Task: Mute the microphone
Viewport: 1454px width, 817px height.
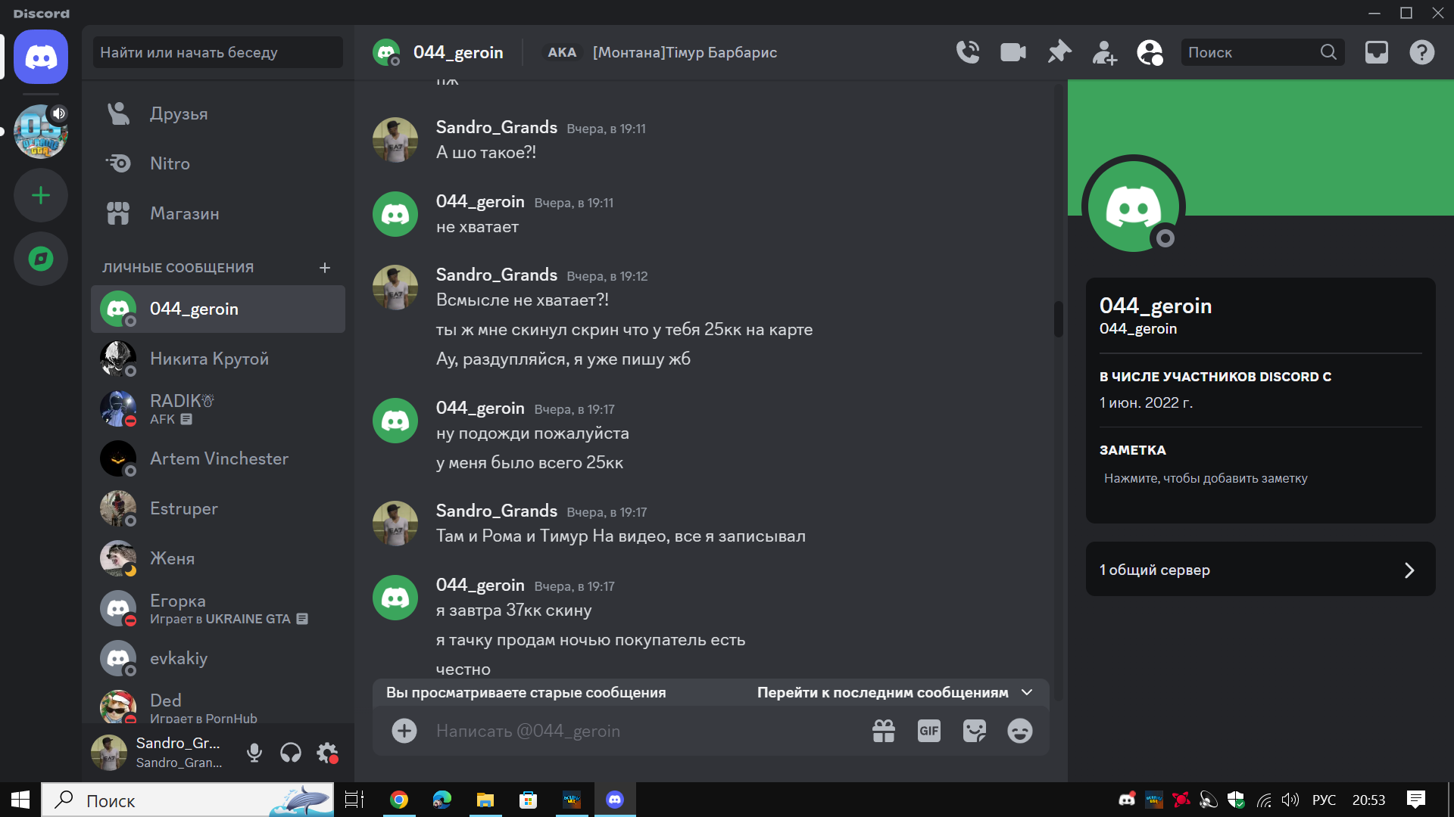Action: pyautogui.click(x=254, y=753)
